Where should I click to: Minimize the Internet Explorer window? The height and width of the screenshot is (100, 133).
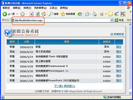(x=121, y=3)
